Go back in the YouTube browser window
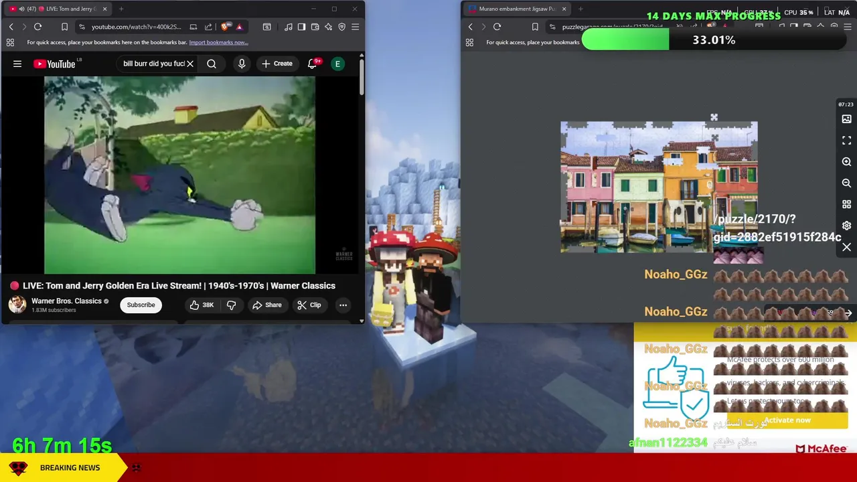 click(11, 27)
